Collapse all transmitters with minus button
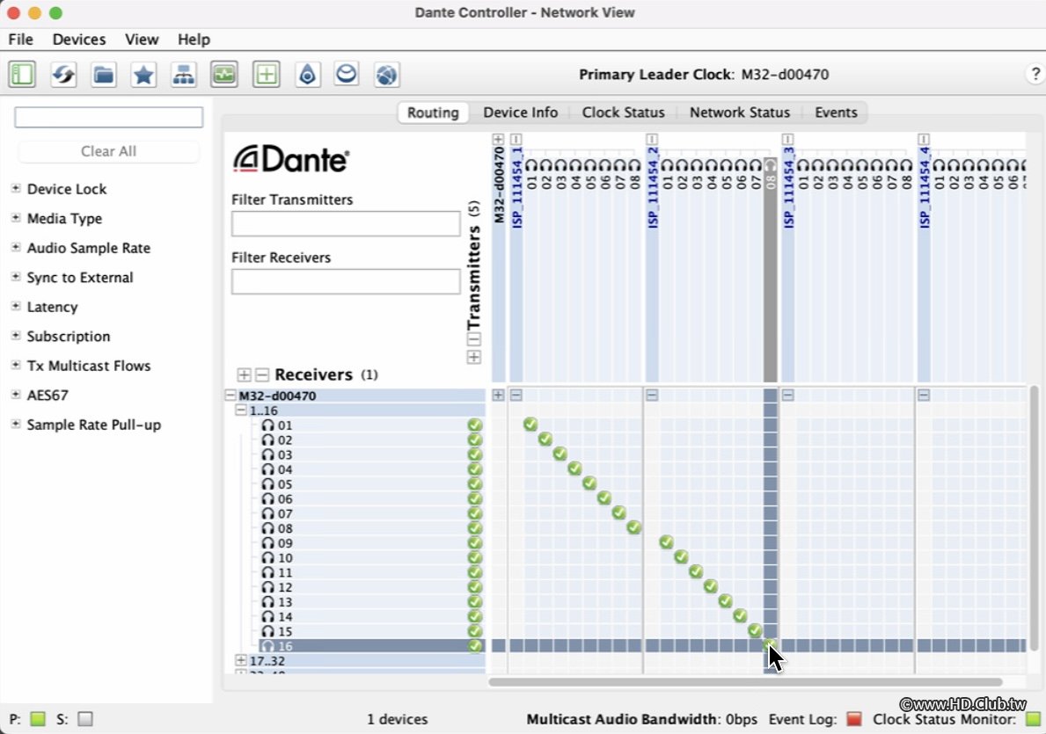 click(473, 339)
